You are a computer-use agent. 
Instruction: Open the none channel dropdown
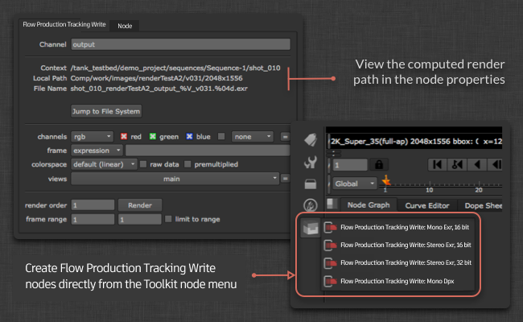253,137
